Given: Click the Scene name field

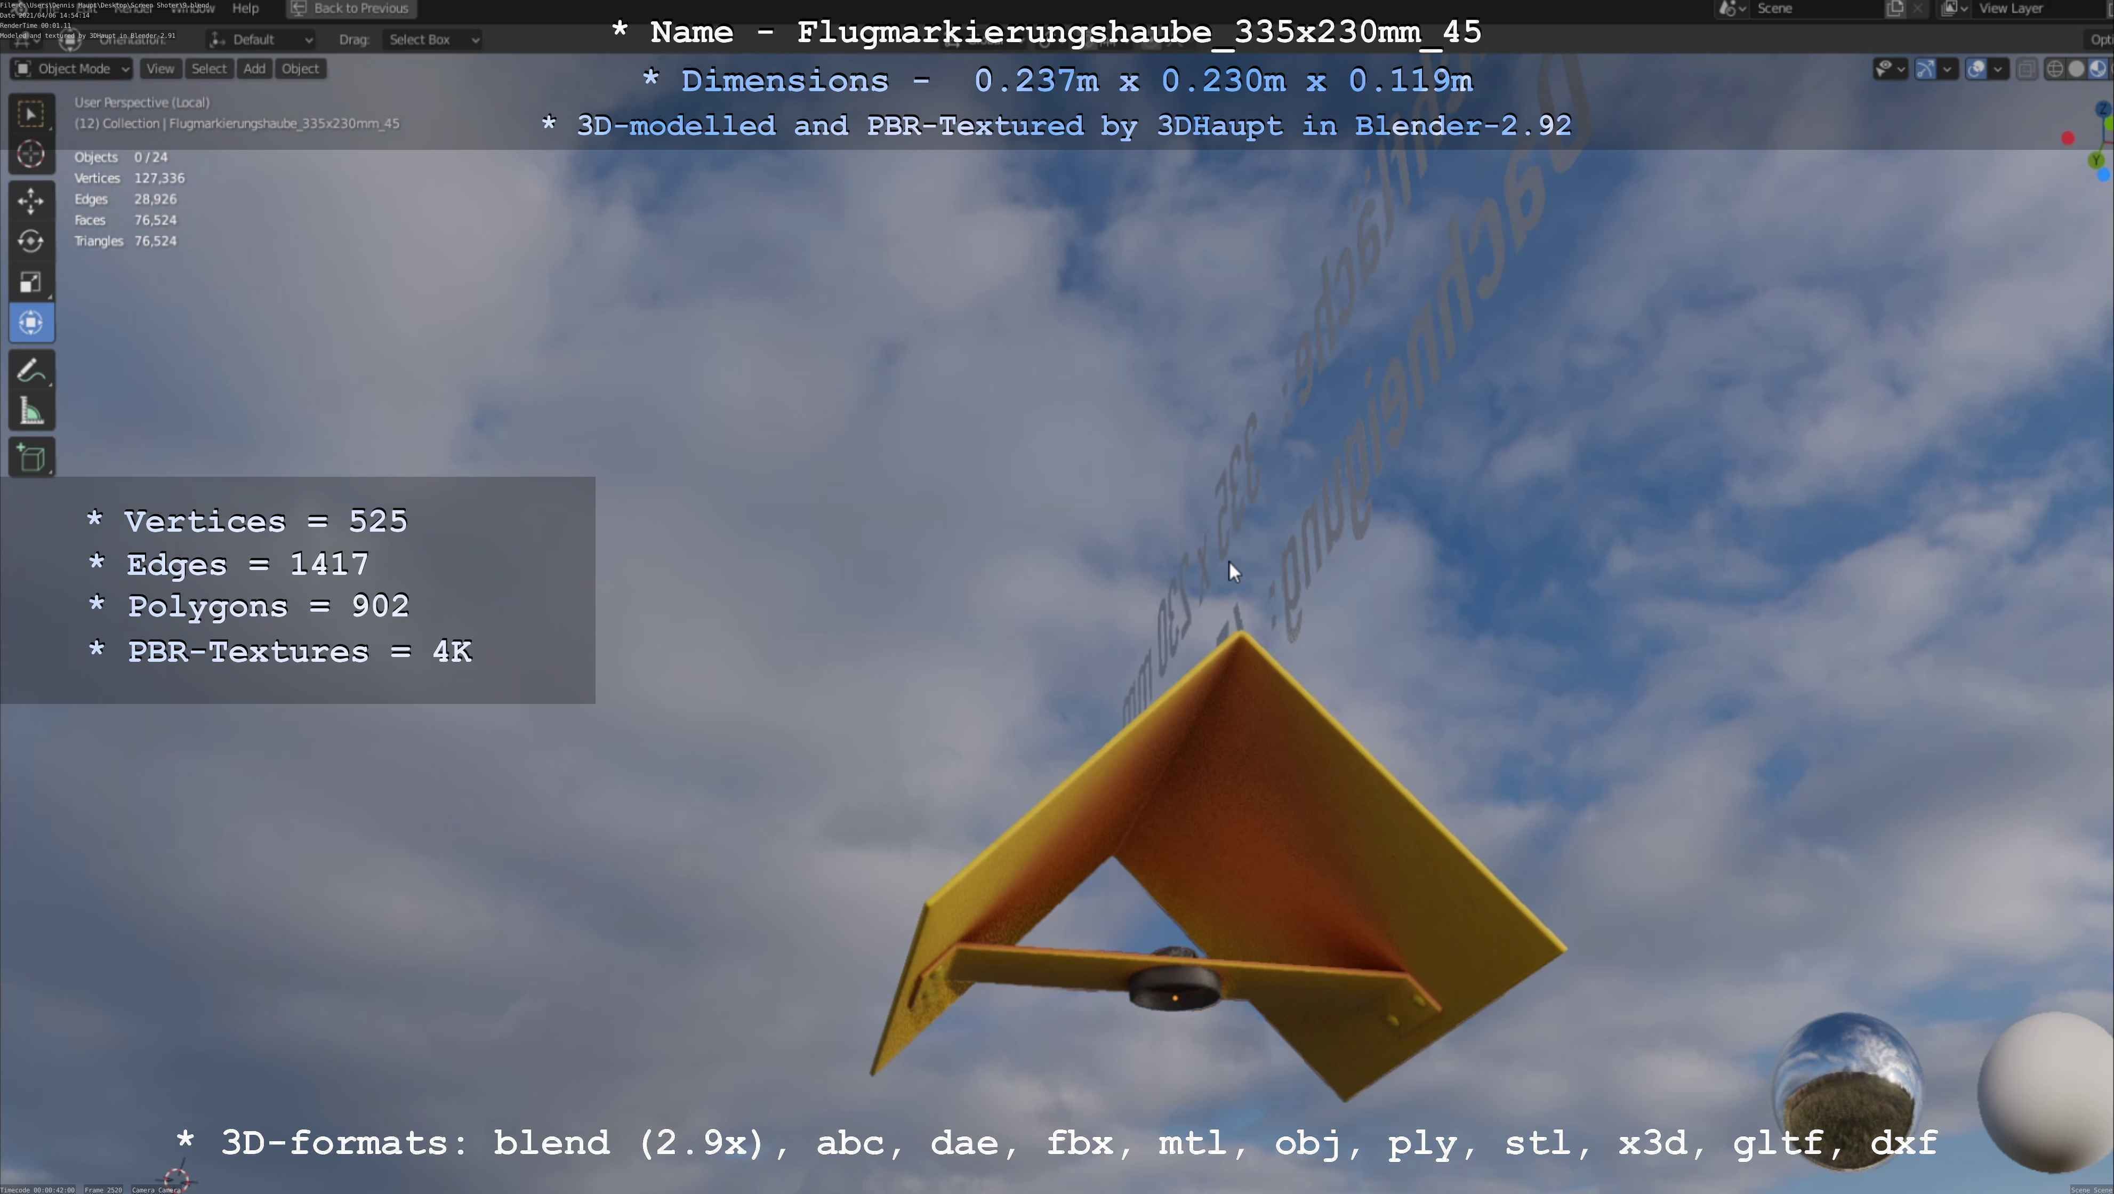Looking at the screenshot, I should click(1817, 8).
